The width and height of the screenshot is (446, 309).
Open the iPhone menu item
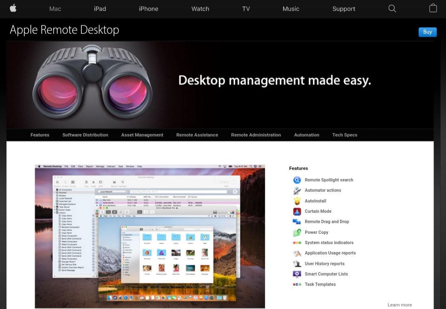[x=149, y=9]
